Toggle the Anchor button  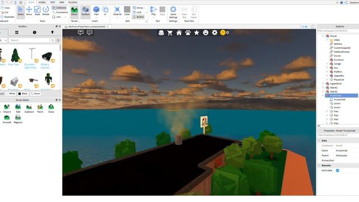[x=139, y=17]
